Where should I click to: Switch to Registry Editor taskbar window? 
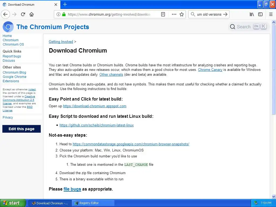pos(93,203)
